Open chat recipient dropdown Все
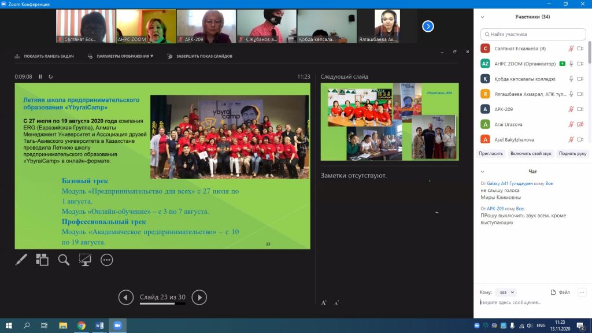Screen dimensions: 592x333 pos(506,292)
